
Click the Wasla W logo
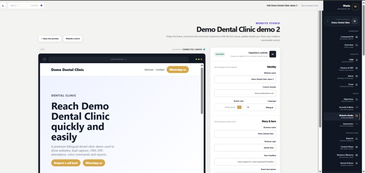[355, 7]
